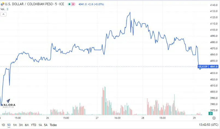Click the green volume value badge
This screenshot has height=129, width=220.
[x=211, y=113]
